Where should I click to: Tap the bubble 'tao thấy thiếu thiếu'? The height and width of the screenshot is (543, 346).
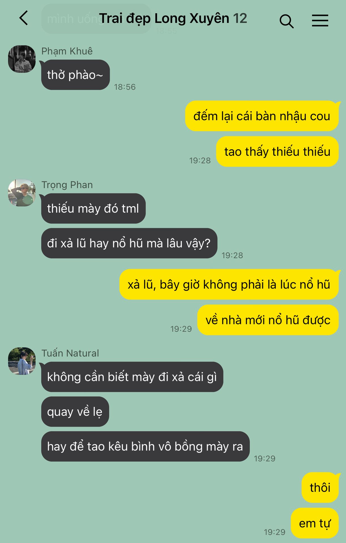pos(277,152)
